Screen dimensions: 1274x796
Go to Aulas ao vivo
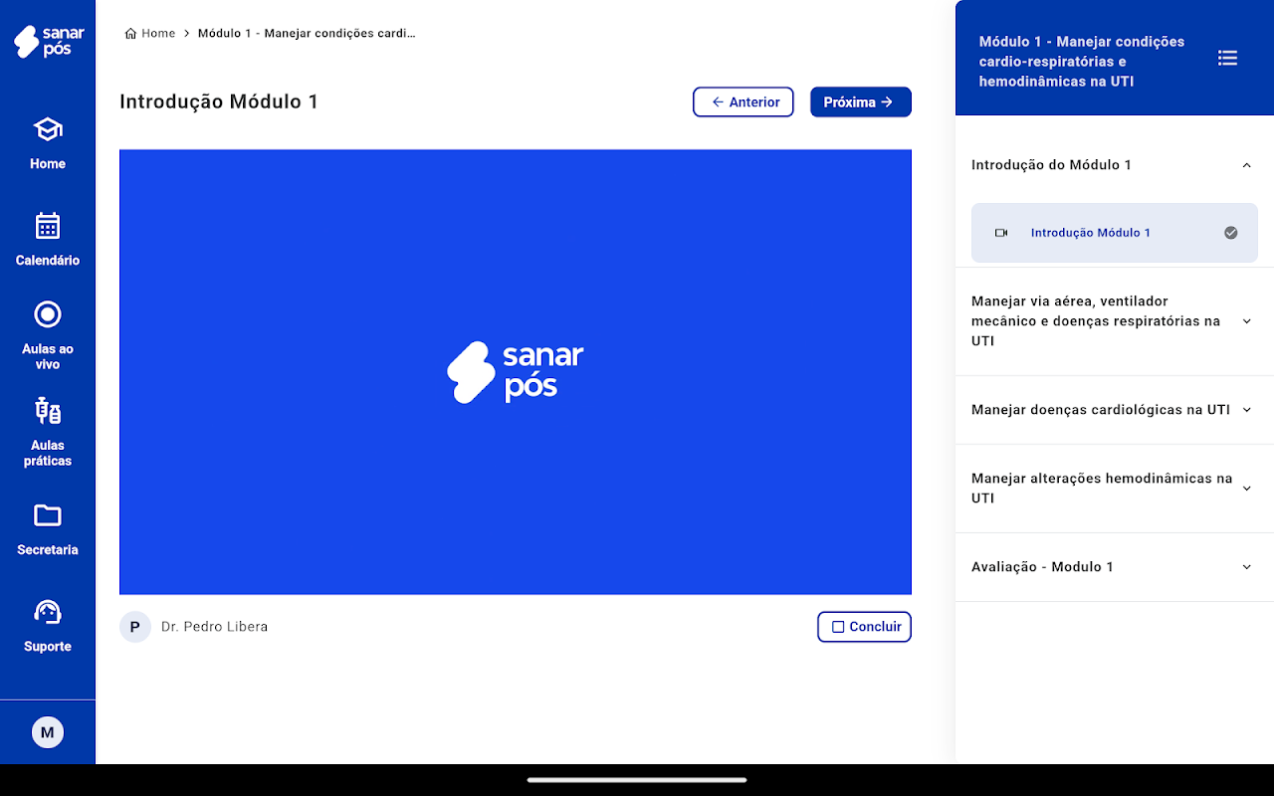(48, 335)
